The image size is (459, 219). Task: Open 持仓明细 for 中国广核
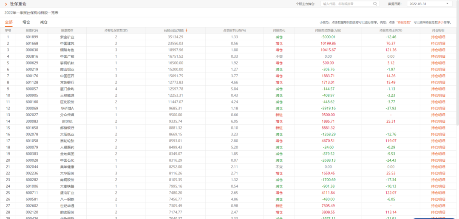click(x=438, y=56)
